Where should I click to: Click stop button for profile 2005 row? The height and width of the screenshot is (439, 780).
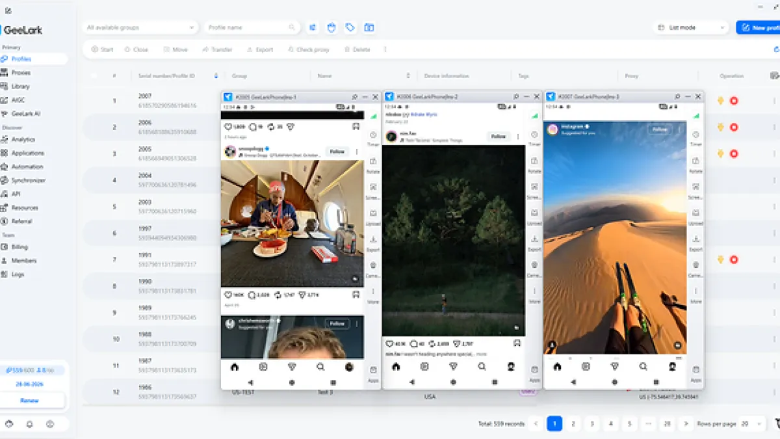(x=734, y=154)
